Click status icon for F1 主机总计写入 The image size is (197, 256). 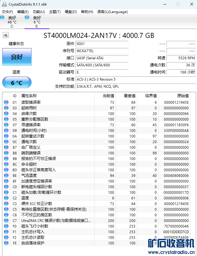(x=6, y=232)
